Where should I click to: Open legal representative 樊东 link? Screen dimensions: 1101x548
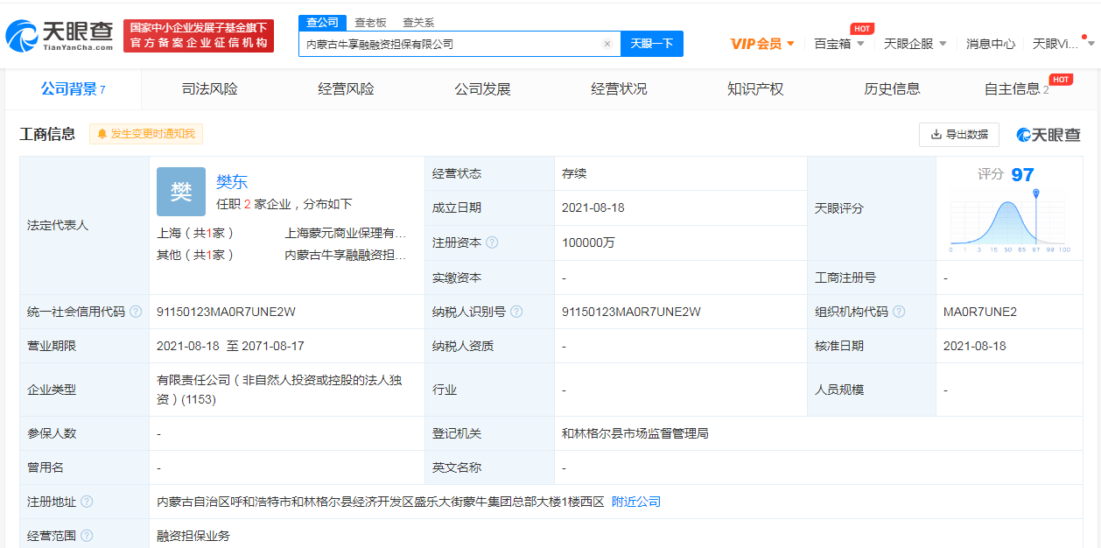coord(232,182)
